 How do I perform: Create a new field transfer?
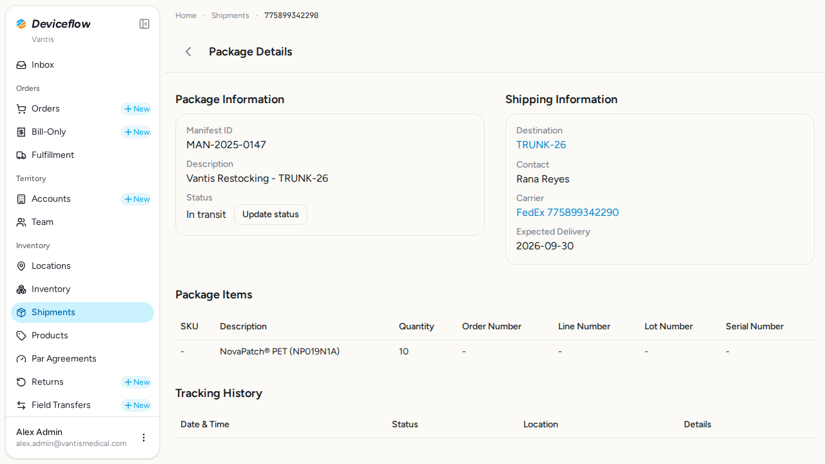pos(136,405)
